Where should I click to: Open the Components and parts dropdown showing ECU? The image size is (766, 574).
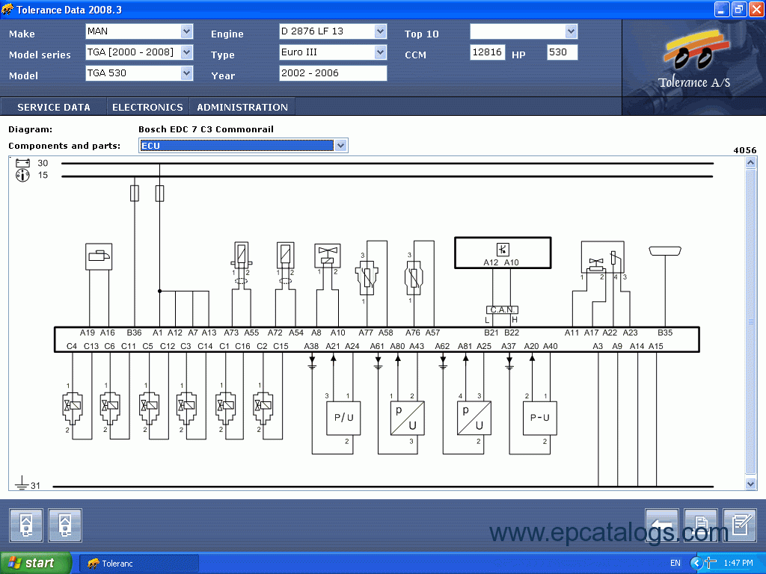coord(340,146)
